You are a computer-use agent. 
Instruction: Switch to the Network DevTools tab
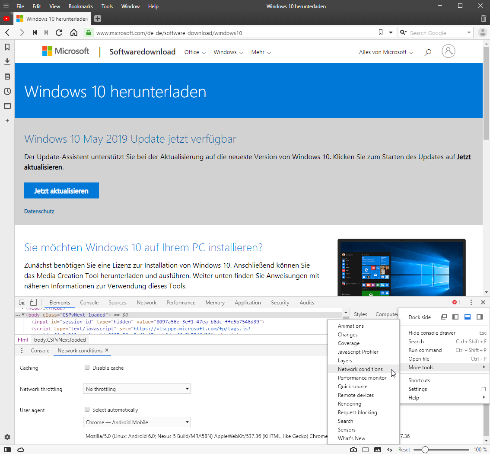click(x=146, y=302)
